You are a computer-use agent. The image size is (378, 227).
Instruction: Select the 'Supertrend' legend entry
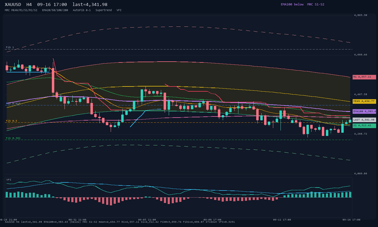[104, 10]
